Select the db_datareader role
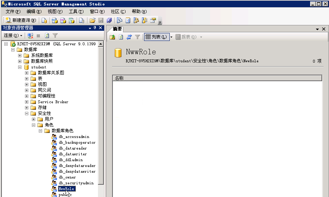Screen dimensions: 329x197 (x=73, y=148)
